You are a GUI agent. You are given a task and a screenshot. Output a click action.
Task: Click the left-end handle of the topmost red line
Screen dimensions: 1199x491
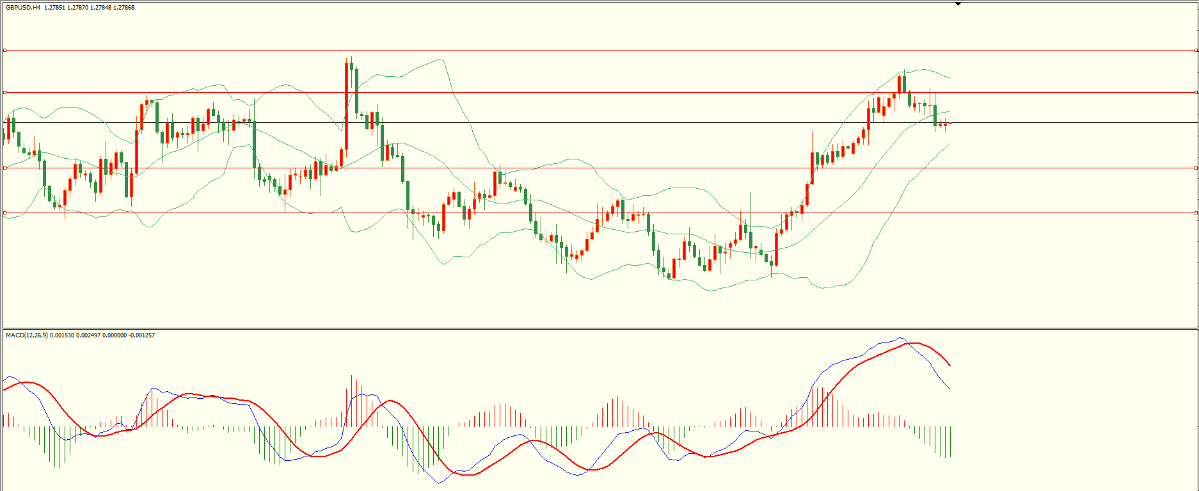[5, 50]
